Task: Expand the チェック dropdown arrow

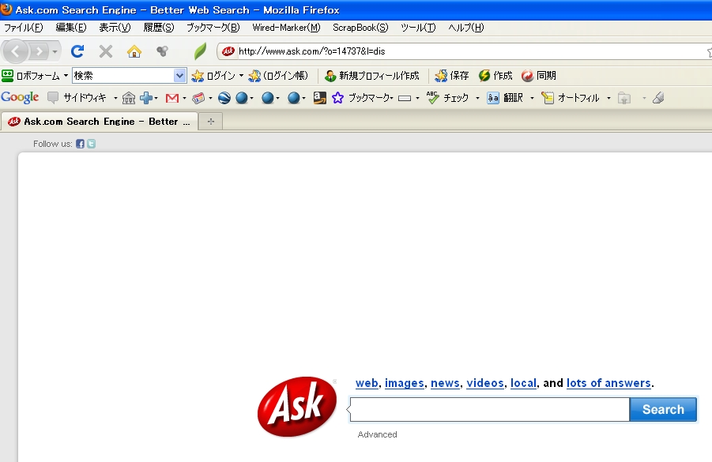Action: 477,98
